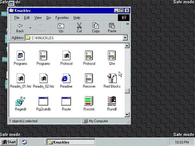The height and width of the screenshot is (146, 195).
Task: Select the Route program icon
Action: point(66,101)
